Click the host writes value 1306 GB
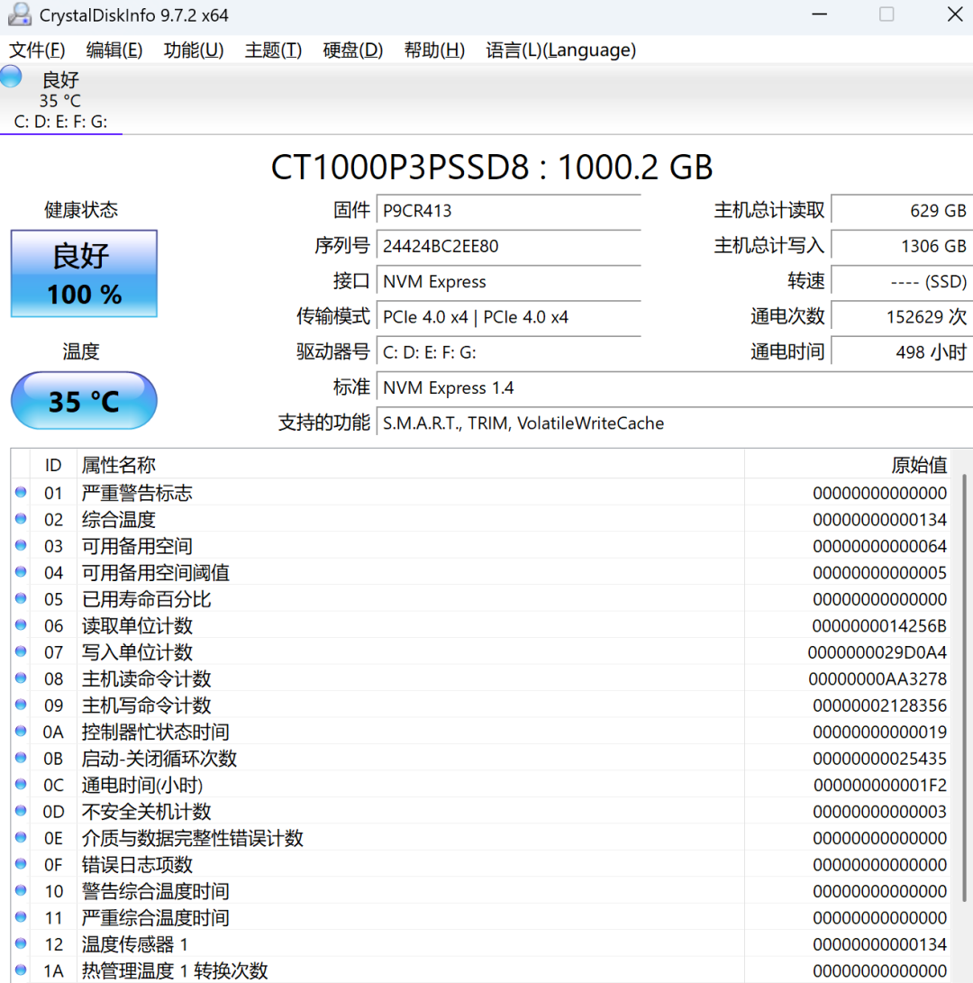The width and height of the screenshot is (973, 983). click(x=902, y=246)
